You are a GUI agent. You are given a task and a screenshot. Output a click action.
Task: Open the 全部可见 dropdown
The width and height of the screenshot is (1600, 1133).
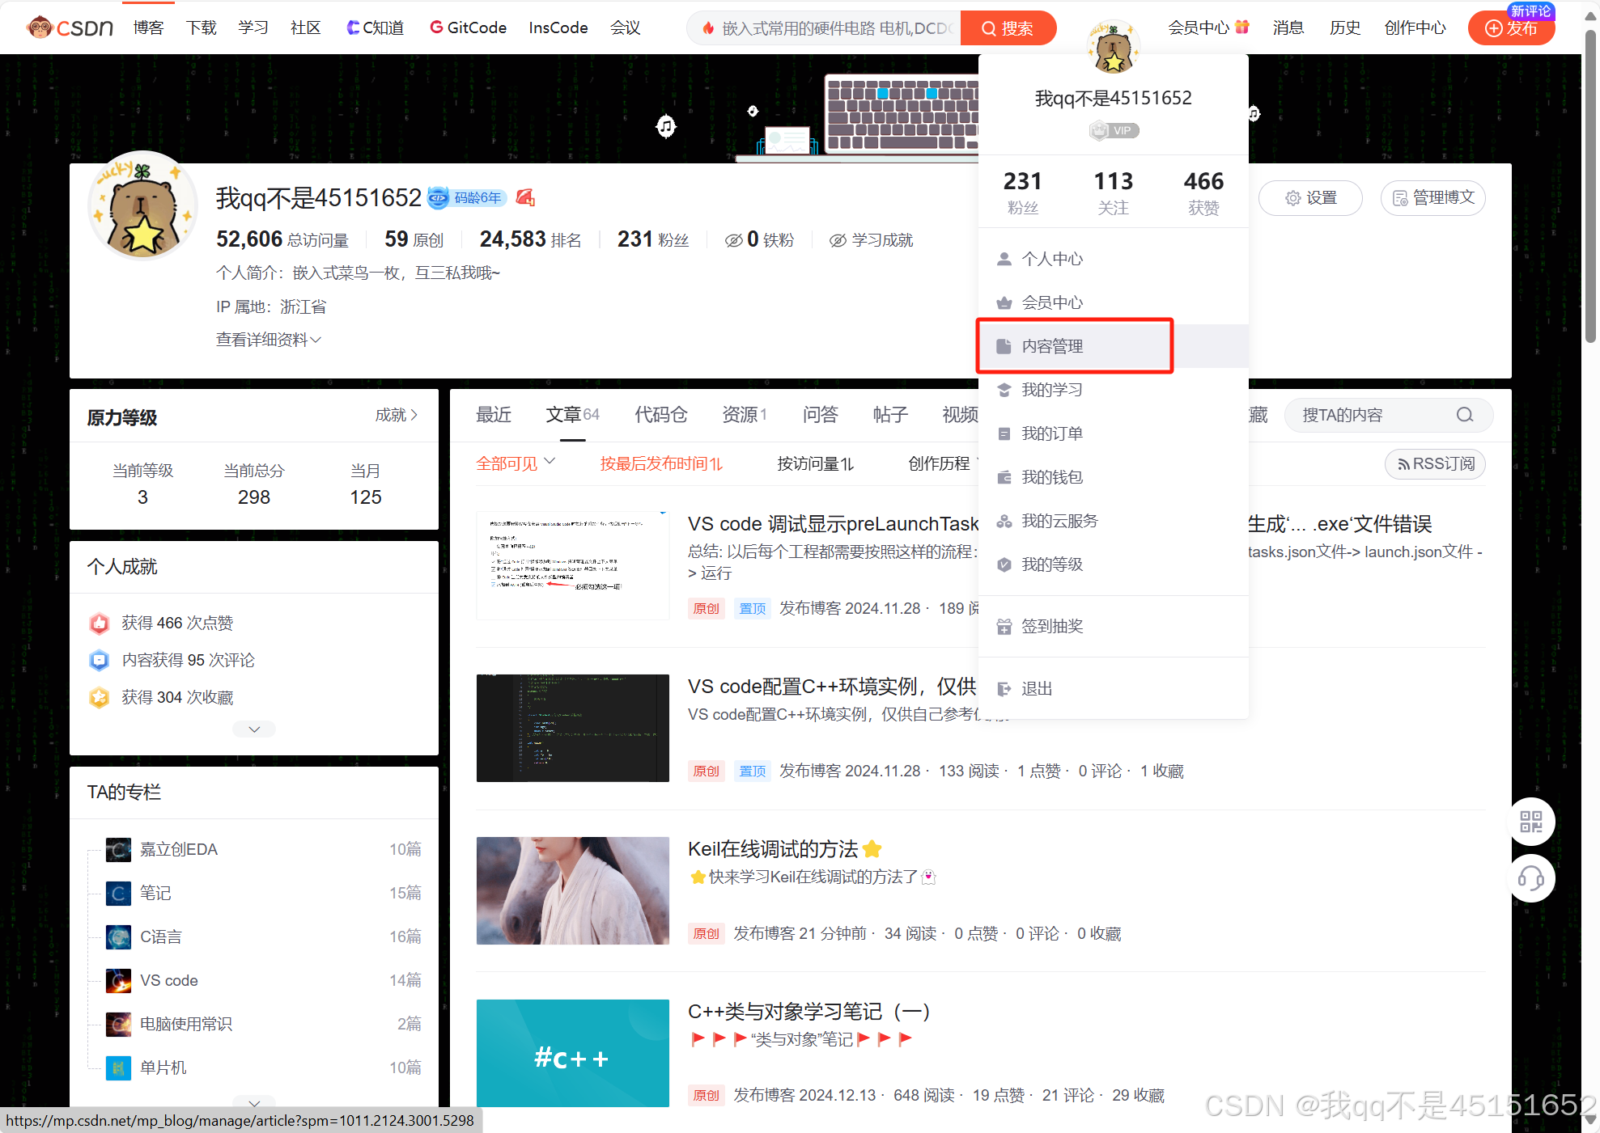(x=516, y=463)
